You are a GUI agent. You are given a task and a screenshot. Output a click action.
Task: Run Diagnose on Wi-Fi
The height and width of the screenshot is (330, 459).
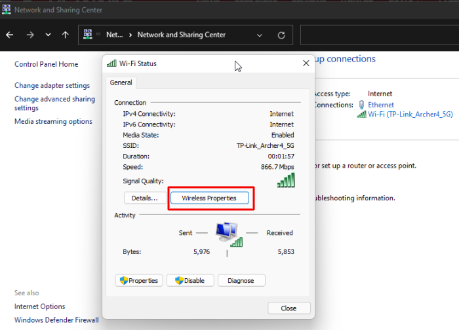click(x=241, y=281)
